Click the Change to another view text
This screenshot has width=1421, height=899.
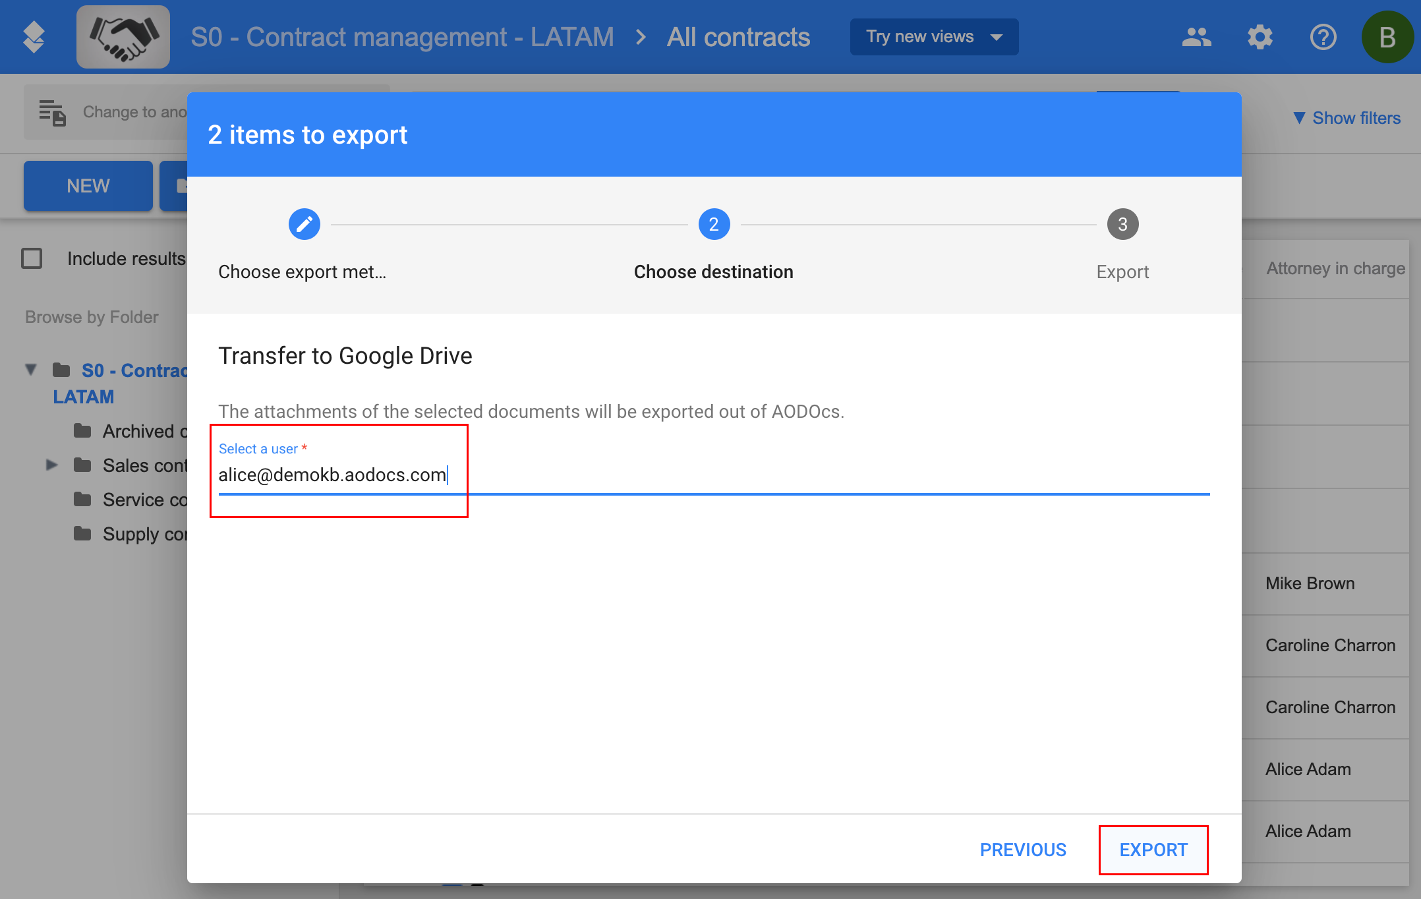(134, 112)
